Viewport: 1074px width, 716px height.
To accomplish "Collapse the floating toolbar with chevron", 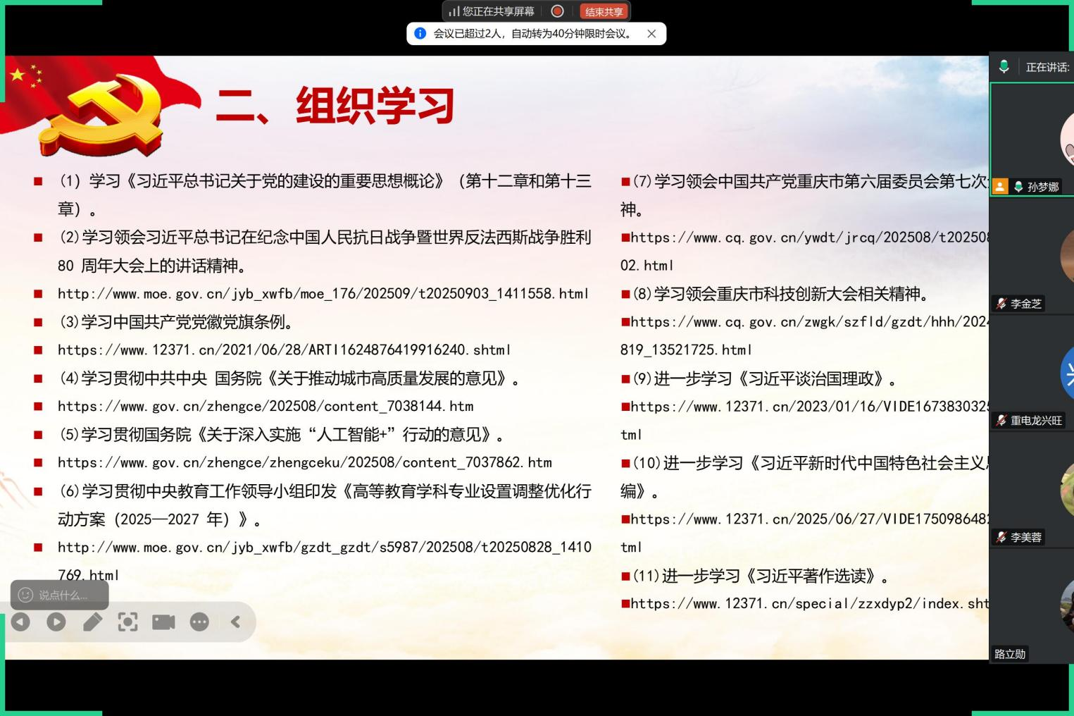I will [x=236, y=622].
